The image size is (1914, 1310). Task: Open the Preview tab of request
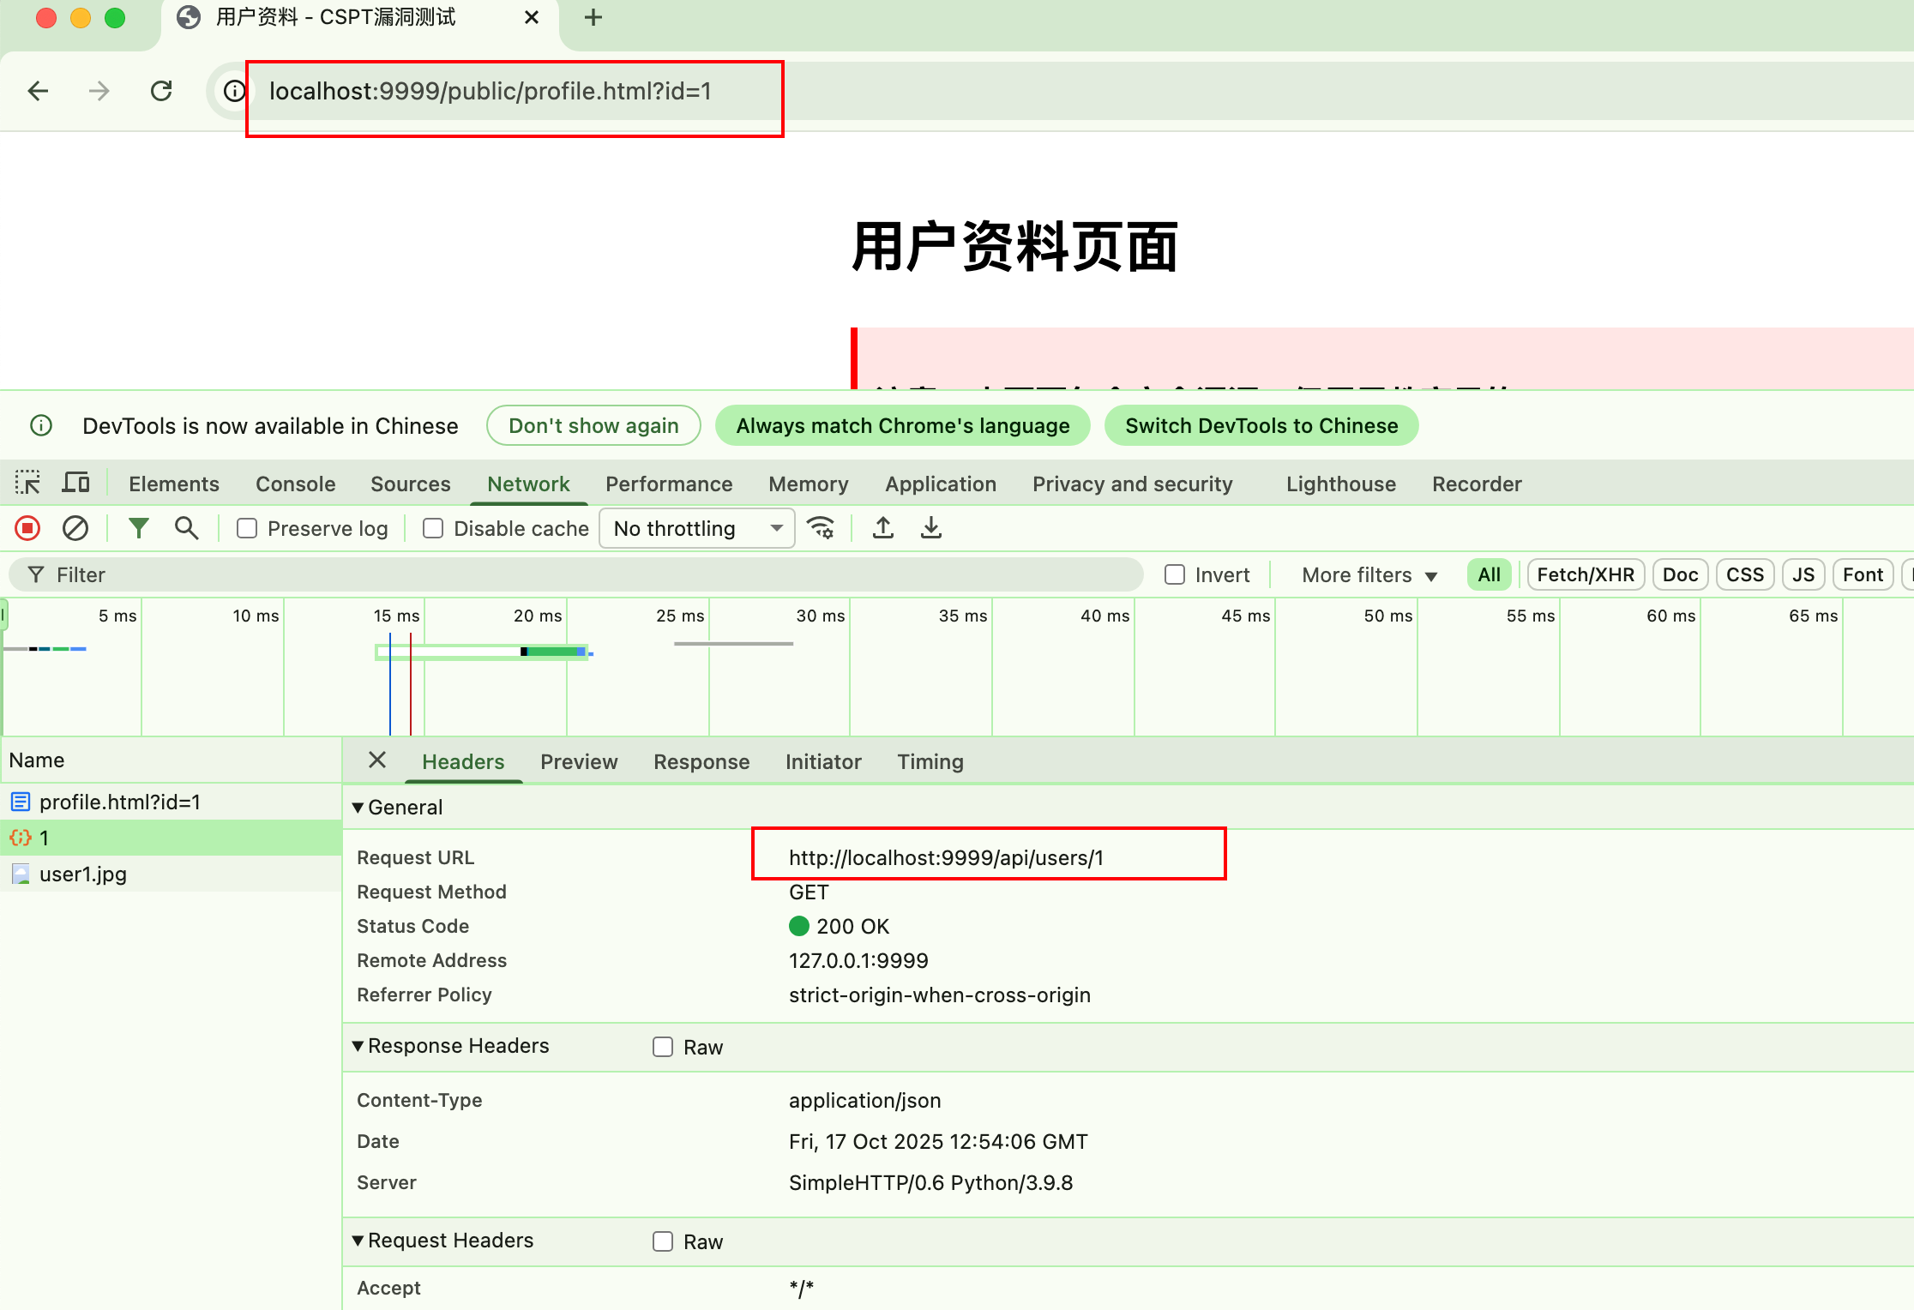(579, 762)
